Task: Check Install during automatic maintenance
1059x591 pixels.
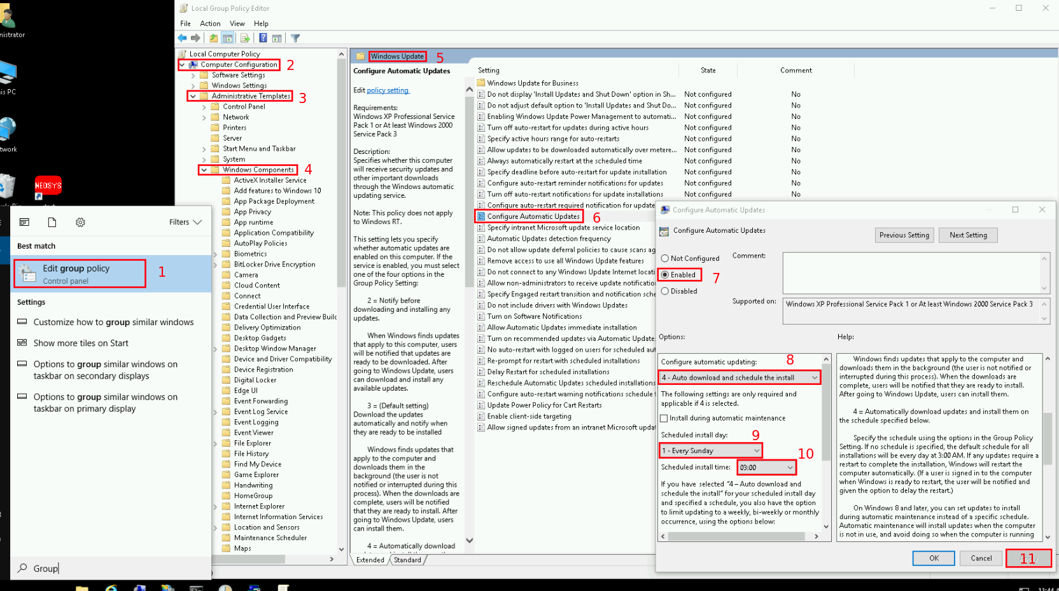Action: [x=664, y=419]
